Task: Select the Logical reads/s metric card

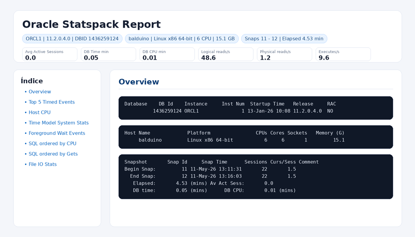Action: click(226, 54)
